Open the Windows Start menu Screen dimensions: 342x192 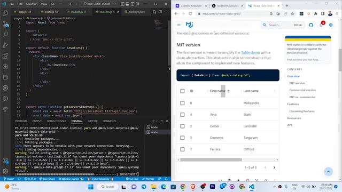(91, 187)
